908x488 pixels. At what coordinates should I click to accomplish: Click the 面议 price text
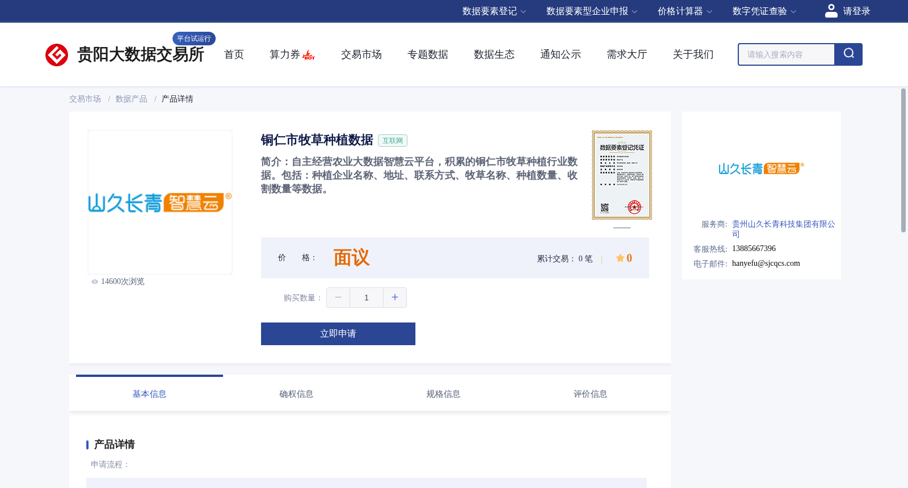(351, 258)
